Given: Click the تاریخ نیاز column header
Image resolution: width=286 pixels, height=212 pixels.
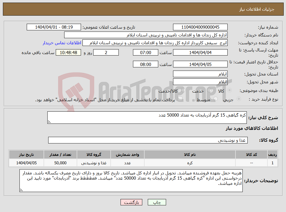Looking at the screenshot, I should [26, 155].
